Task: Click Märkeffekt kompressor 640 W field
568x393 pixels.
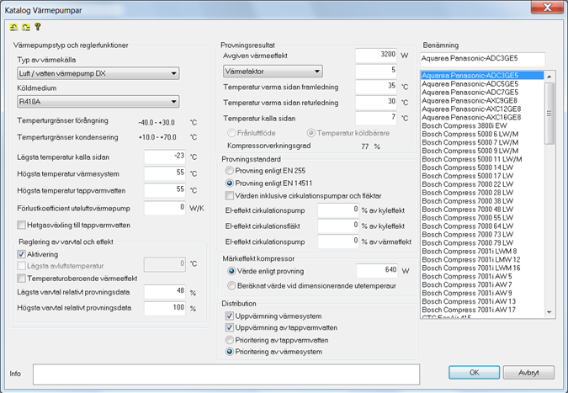Action: [377, 271]
